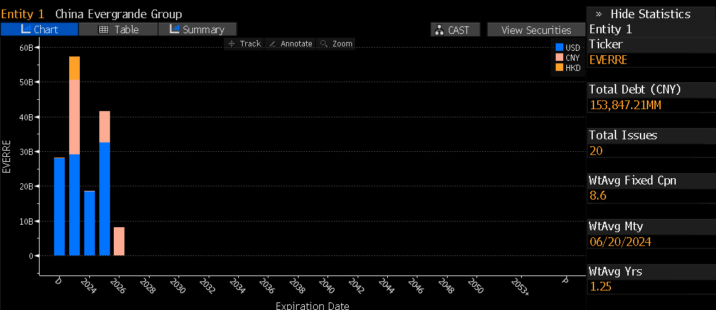Select the Zoom magnifier tool
Image resolution: width=716 pixels, height=310 pixels.
click(x=336, y=44)
